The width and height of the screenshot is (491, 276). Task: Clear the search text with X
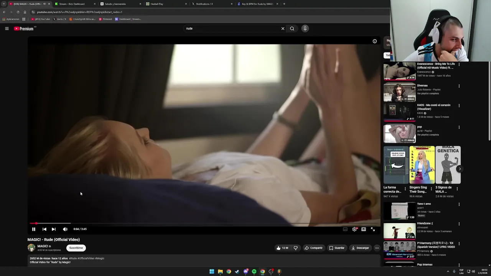(283, 28)
